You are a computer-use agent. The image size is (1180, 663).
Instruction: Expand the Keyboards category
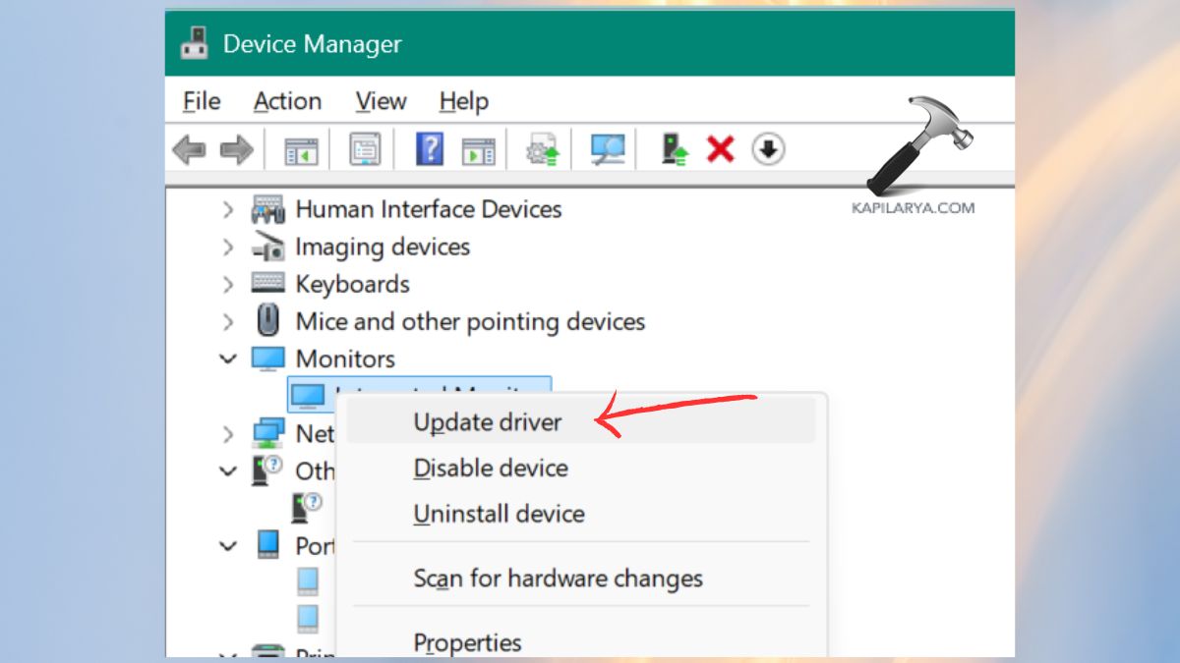click(228, 284)
